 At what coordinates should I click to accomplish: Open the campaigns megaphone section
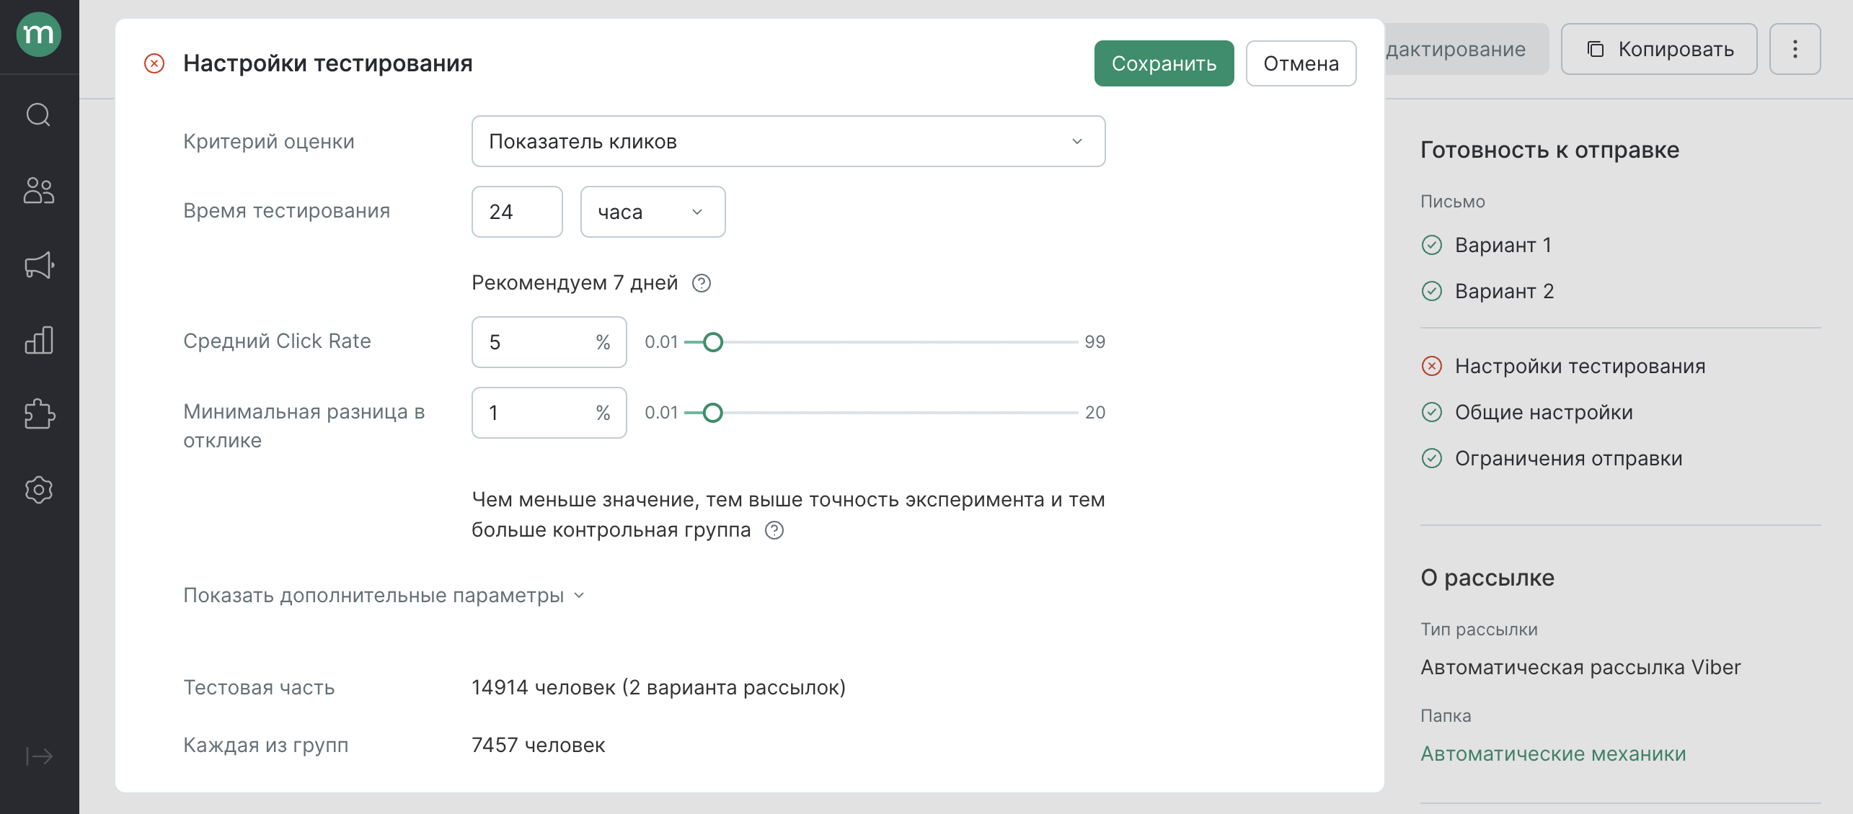click(39, 265)
